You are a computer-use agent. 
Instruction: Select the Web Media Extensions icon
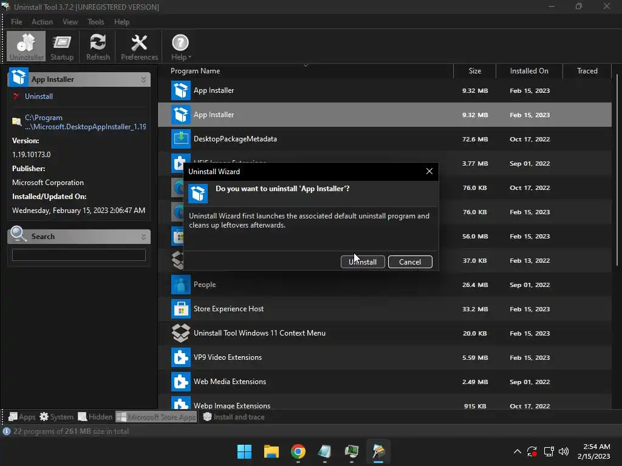coord(181,382)
